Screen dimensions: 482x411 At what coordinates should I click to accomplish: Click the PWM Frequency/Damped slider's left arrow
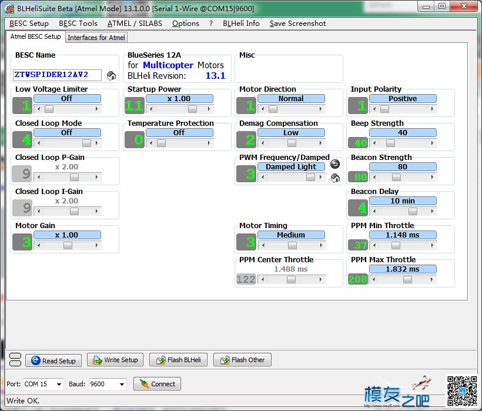(263, 177)
